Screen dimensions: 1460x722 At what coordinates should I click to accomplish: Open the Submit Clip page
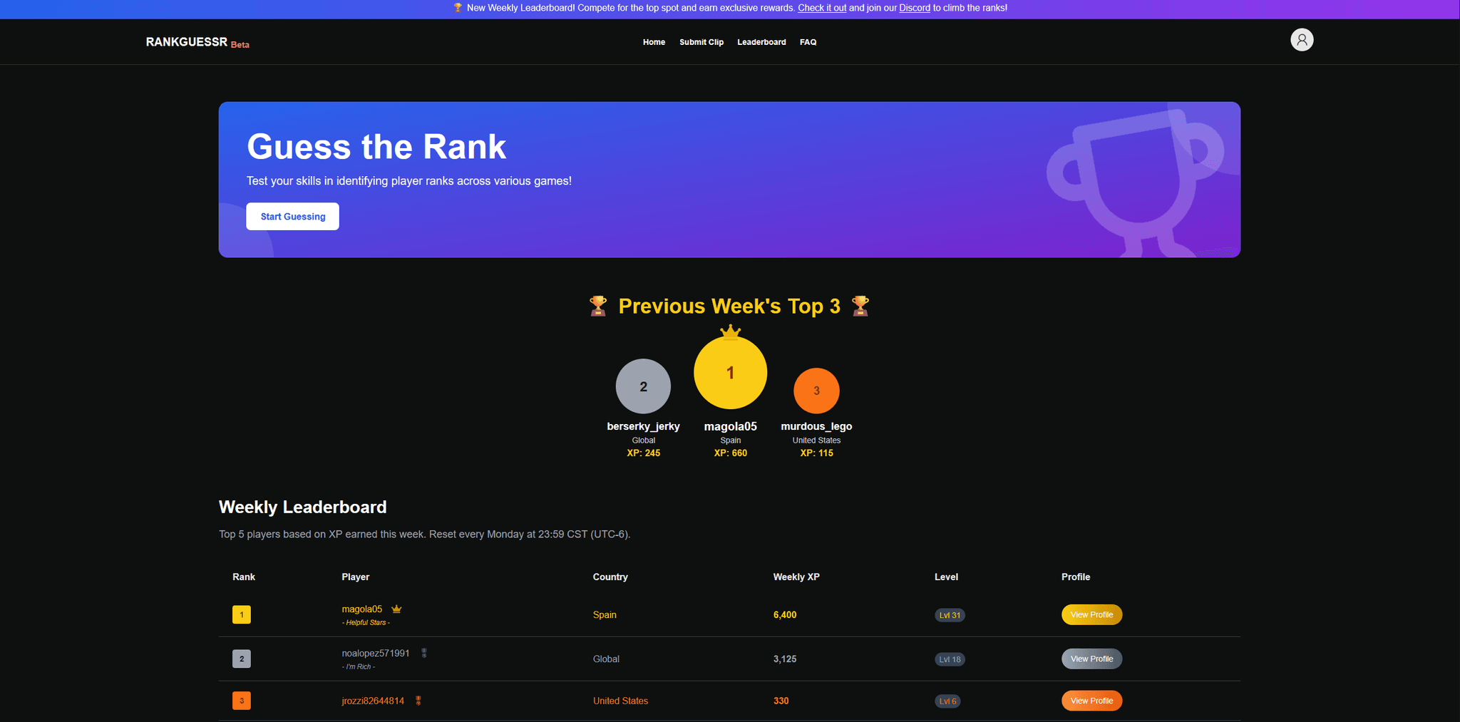[x=701, y=42]
